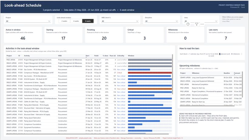
Task: Expand the Area dropdown arrow
Action: click(x=216, y=21)
